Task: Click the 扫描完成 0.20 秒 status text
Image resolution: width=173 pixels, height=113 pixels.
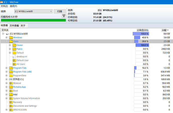Action: tap(9, 17)
